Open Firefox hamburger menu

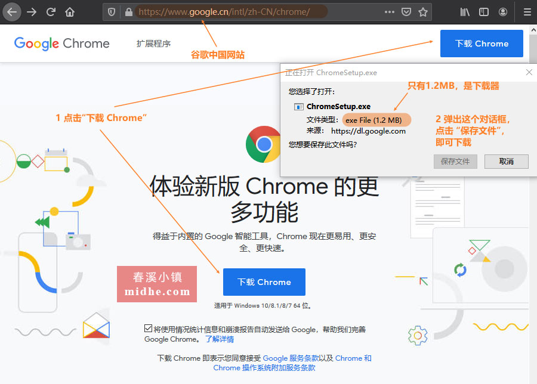coord(527,12)
